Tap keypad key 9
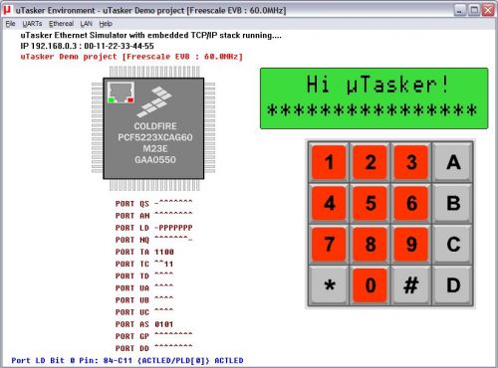This screenshot has width=498, height=368. [x=411, y=245]
